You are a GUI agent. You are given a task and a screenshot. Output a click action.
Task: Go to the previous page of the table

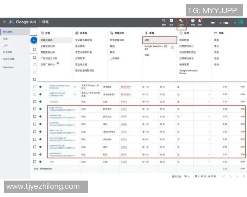point(231,176)
